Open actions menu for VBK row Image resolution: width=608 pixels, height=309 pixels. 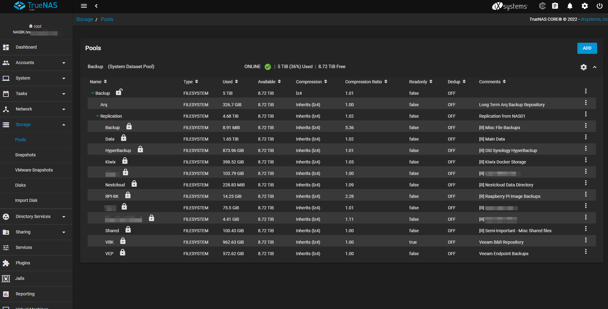[x=586, y=240]
